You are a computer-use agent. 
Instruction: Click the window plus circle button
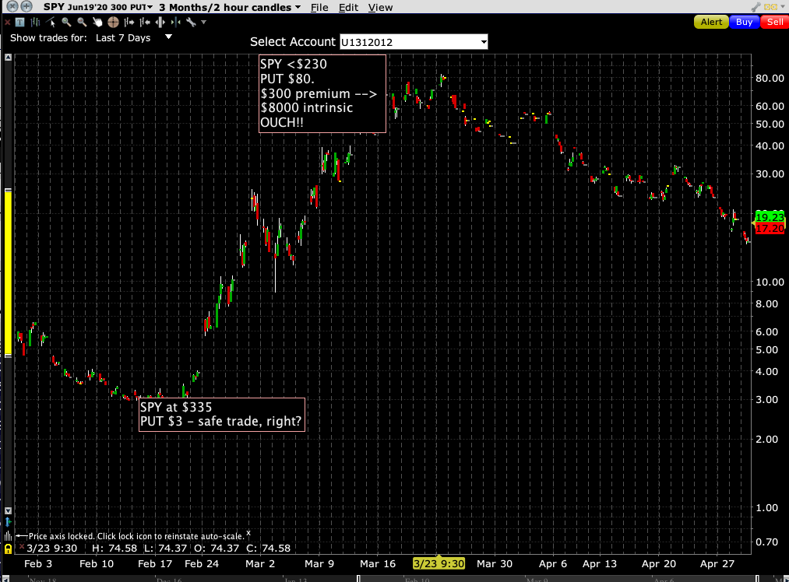tap(26, 6)
